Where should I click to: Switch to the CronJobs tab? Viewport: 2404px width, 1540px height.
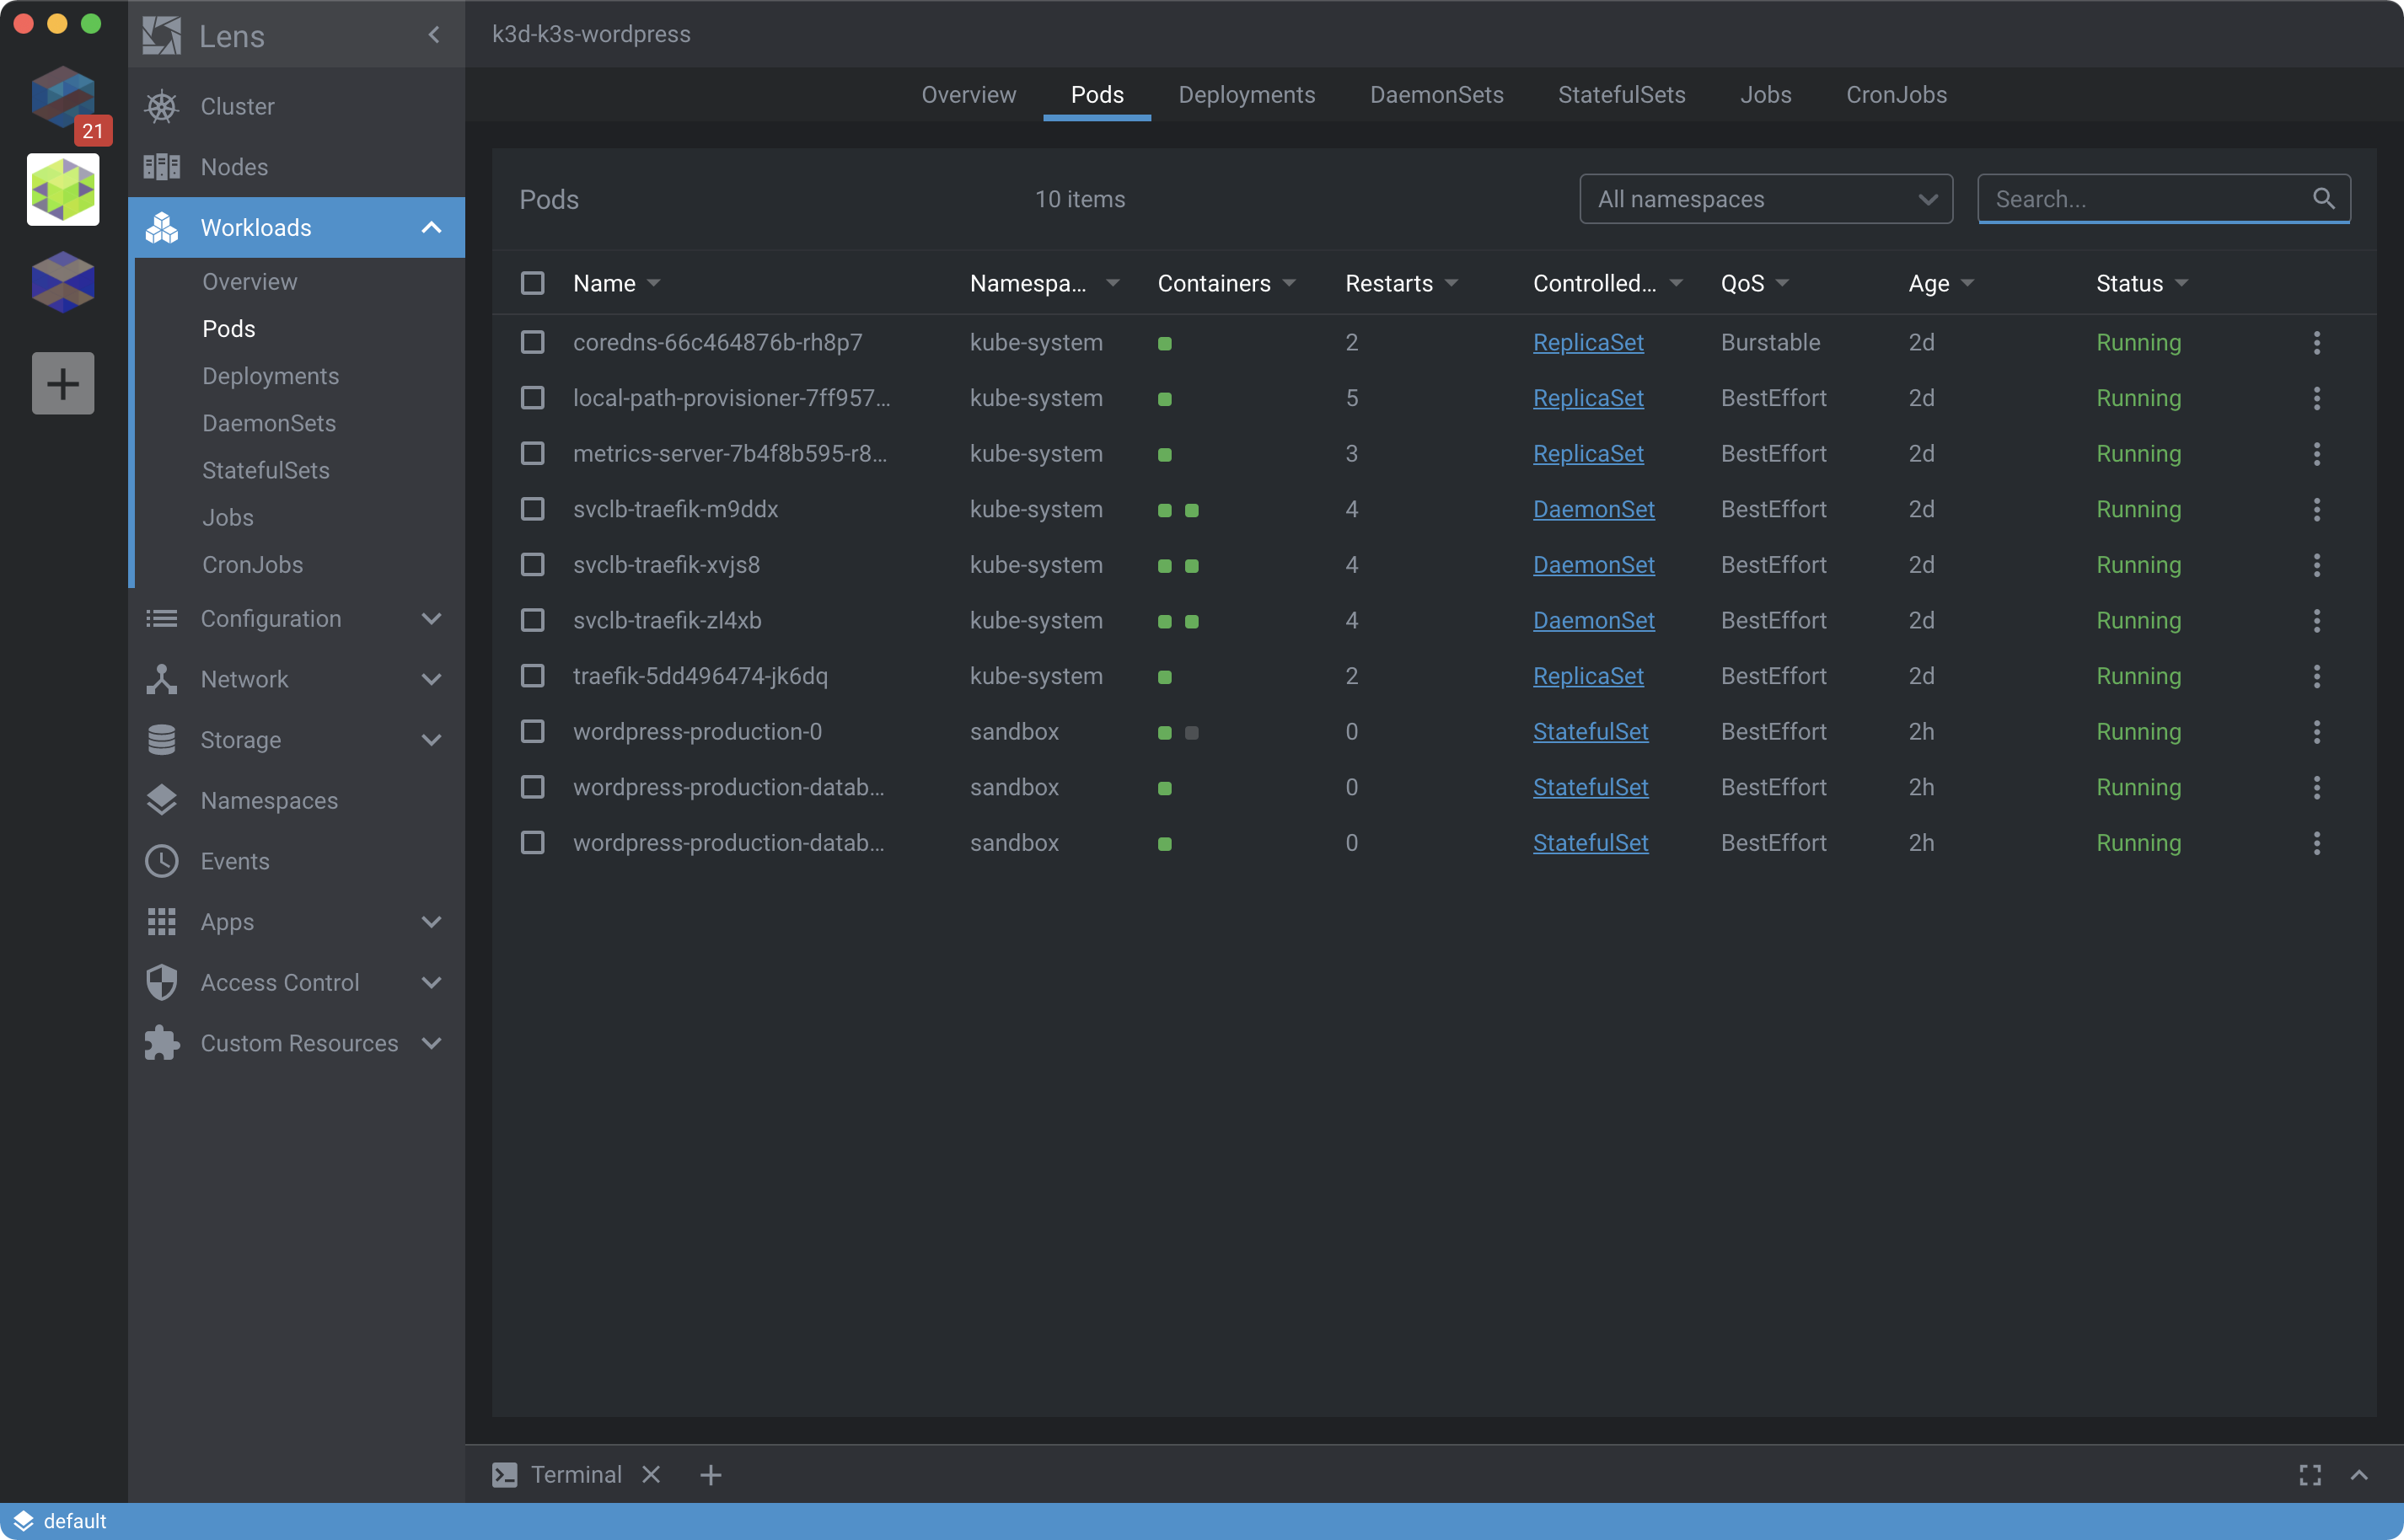[x=1896, y=94]
